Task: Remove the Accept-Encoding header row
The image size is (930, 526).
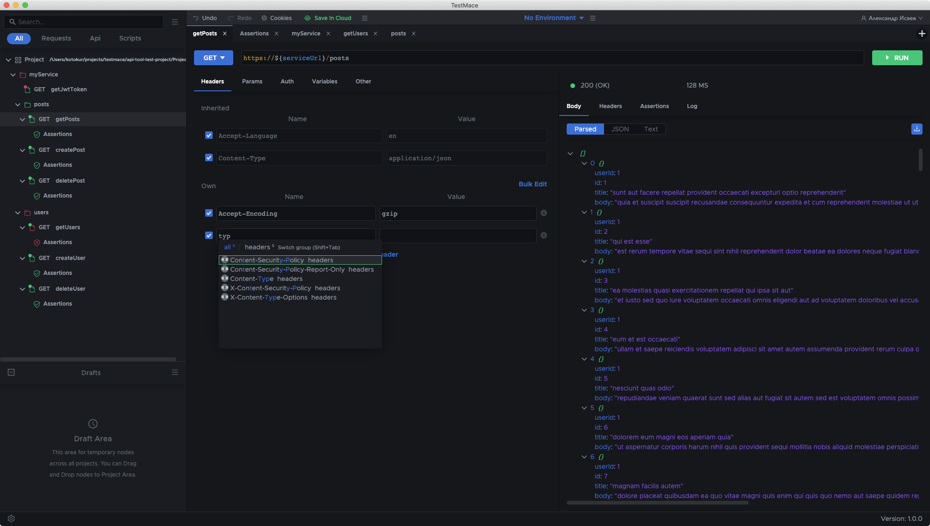Action: coord(543,213)
